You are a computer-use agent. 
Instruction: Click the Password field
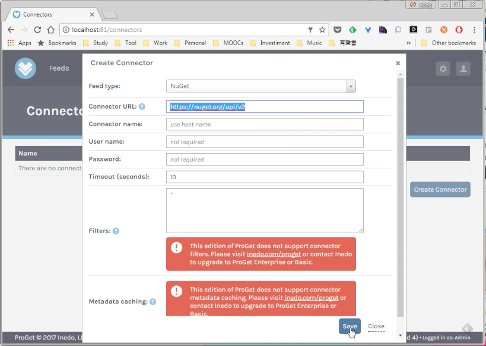point(265,160)
